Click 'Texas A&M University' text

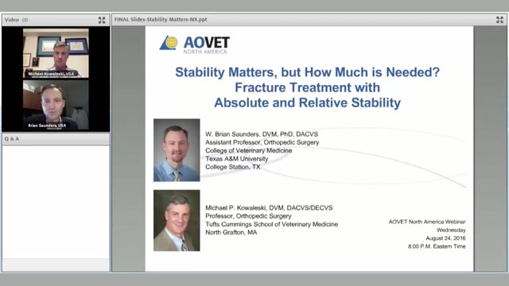pyautogui.click(x=237, y=159)
